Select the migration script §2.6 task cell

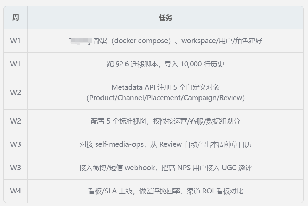(x=165, y=64)
